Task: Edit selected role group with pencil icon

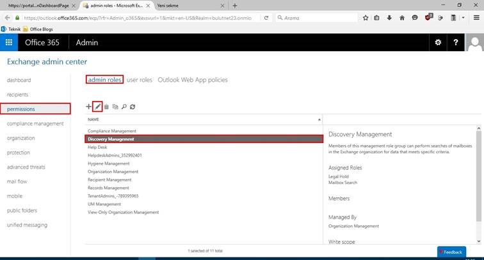Action: (97, 107)
